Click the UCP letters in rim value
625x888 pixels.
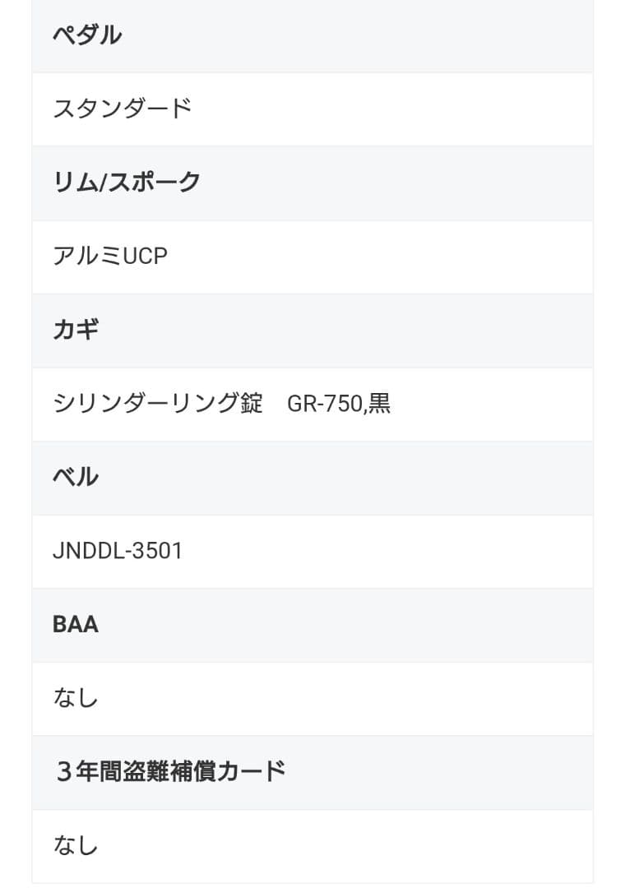point(146,256)
